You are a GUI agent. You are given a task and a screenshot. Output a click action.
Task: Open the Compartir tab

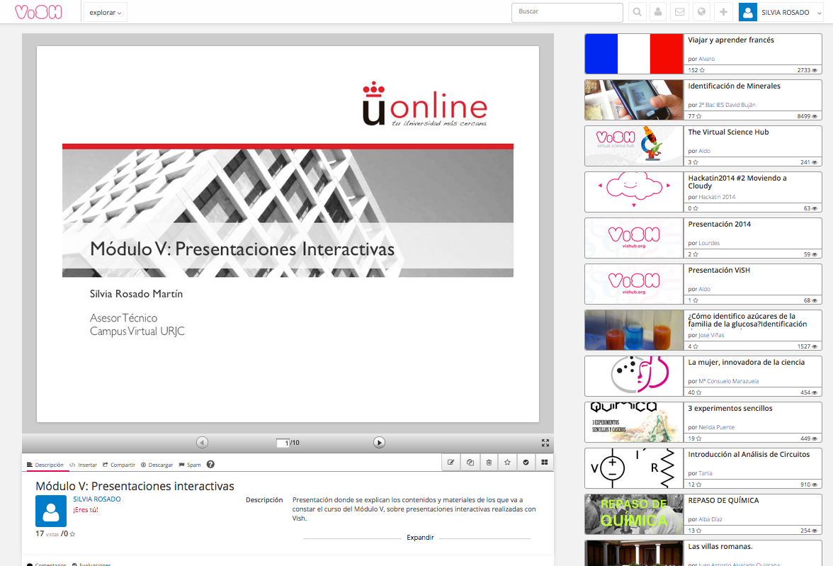point(119,465)
